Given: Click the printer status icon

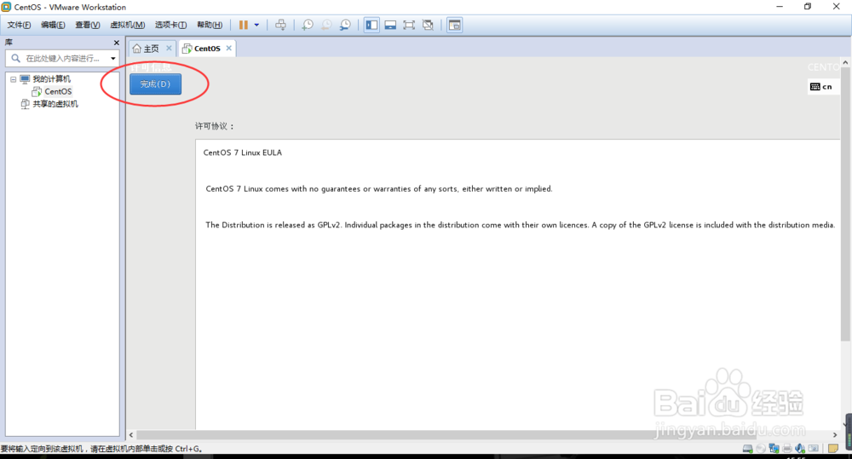Looking at the screenshot, I should click(x=786, y=449).
